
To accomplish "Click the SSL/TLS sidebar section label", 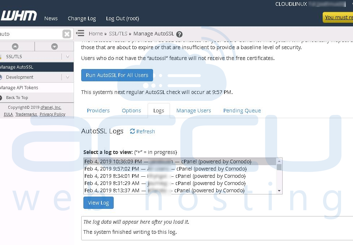I will point(14,57).
